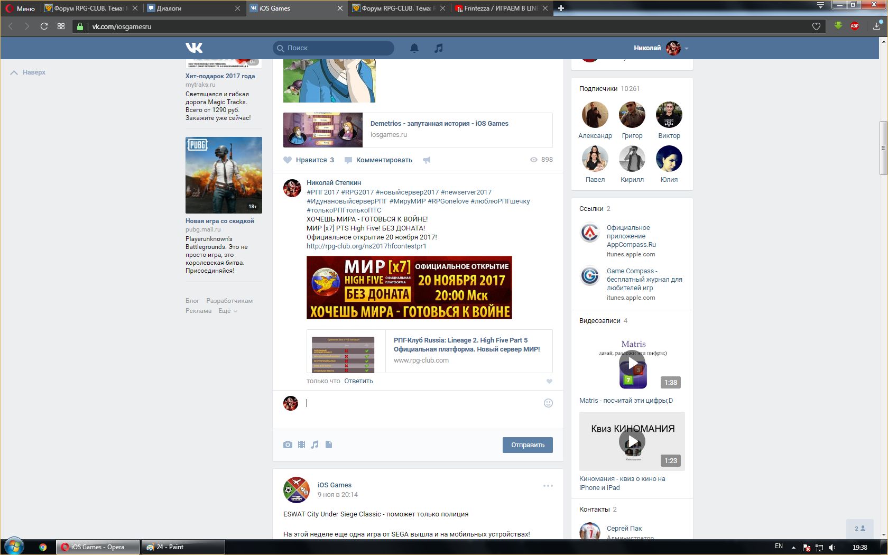Screen dimensions: 888x555
Task: Expand the Ещё footer menu
Action: 228,311
